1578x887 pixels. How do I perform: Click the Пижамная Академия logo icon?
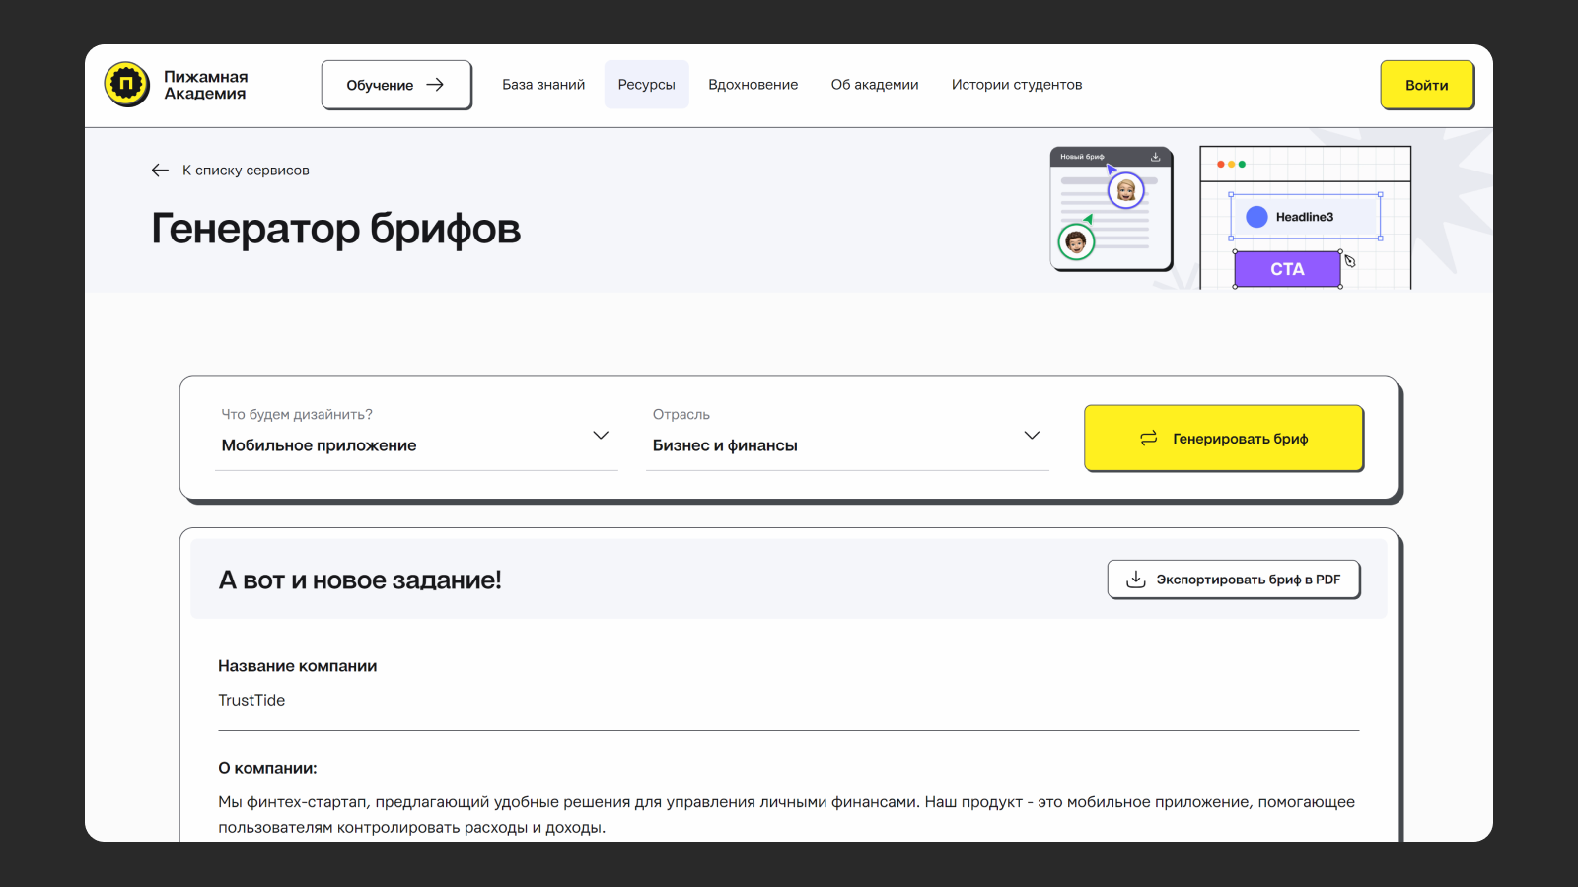(127, 85)
